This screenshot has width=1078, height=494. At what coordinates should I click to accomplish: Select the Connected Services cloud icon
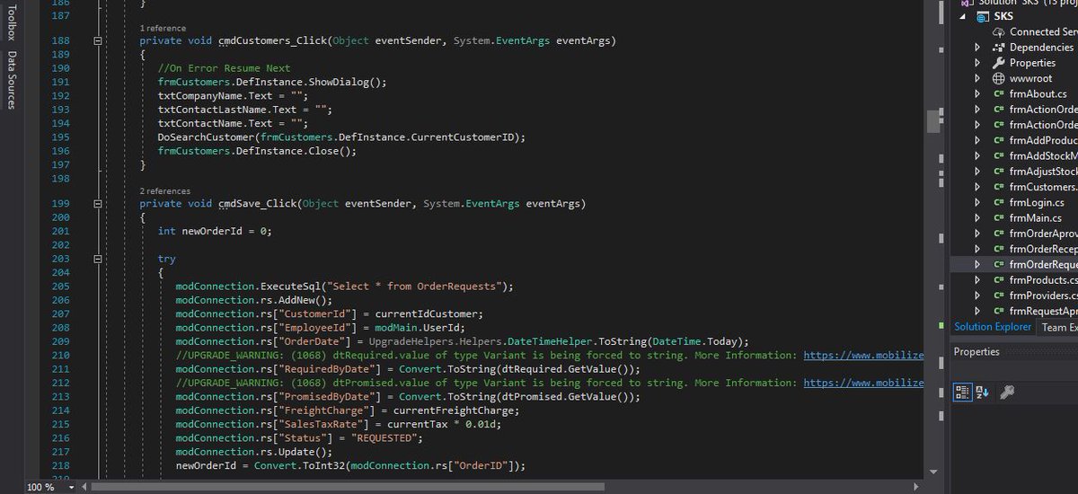(x=1000, y=31)
